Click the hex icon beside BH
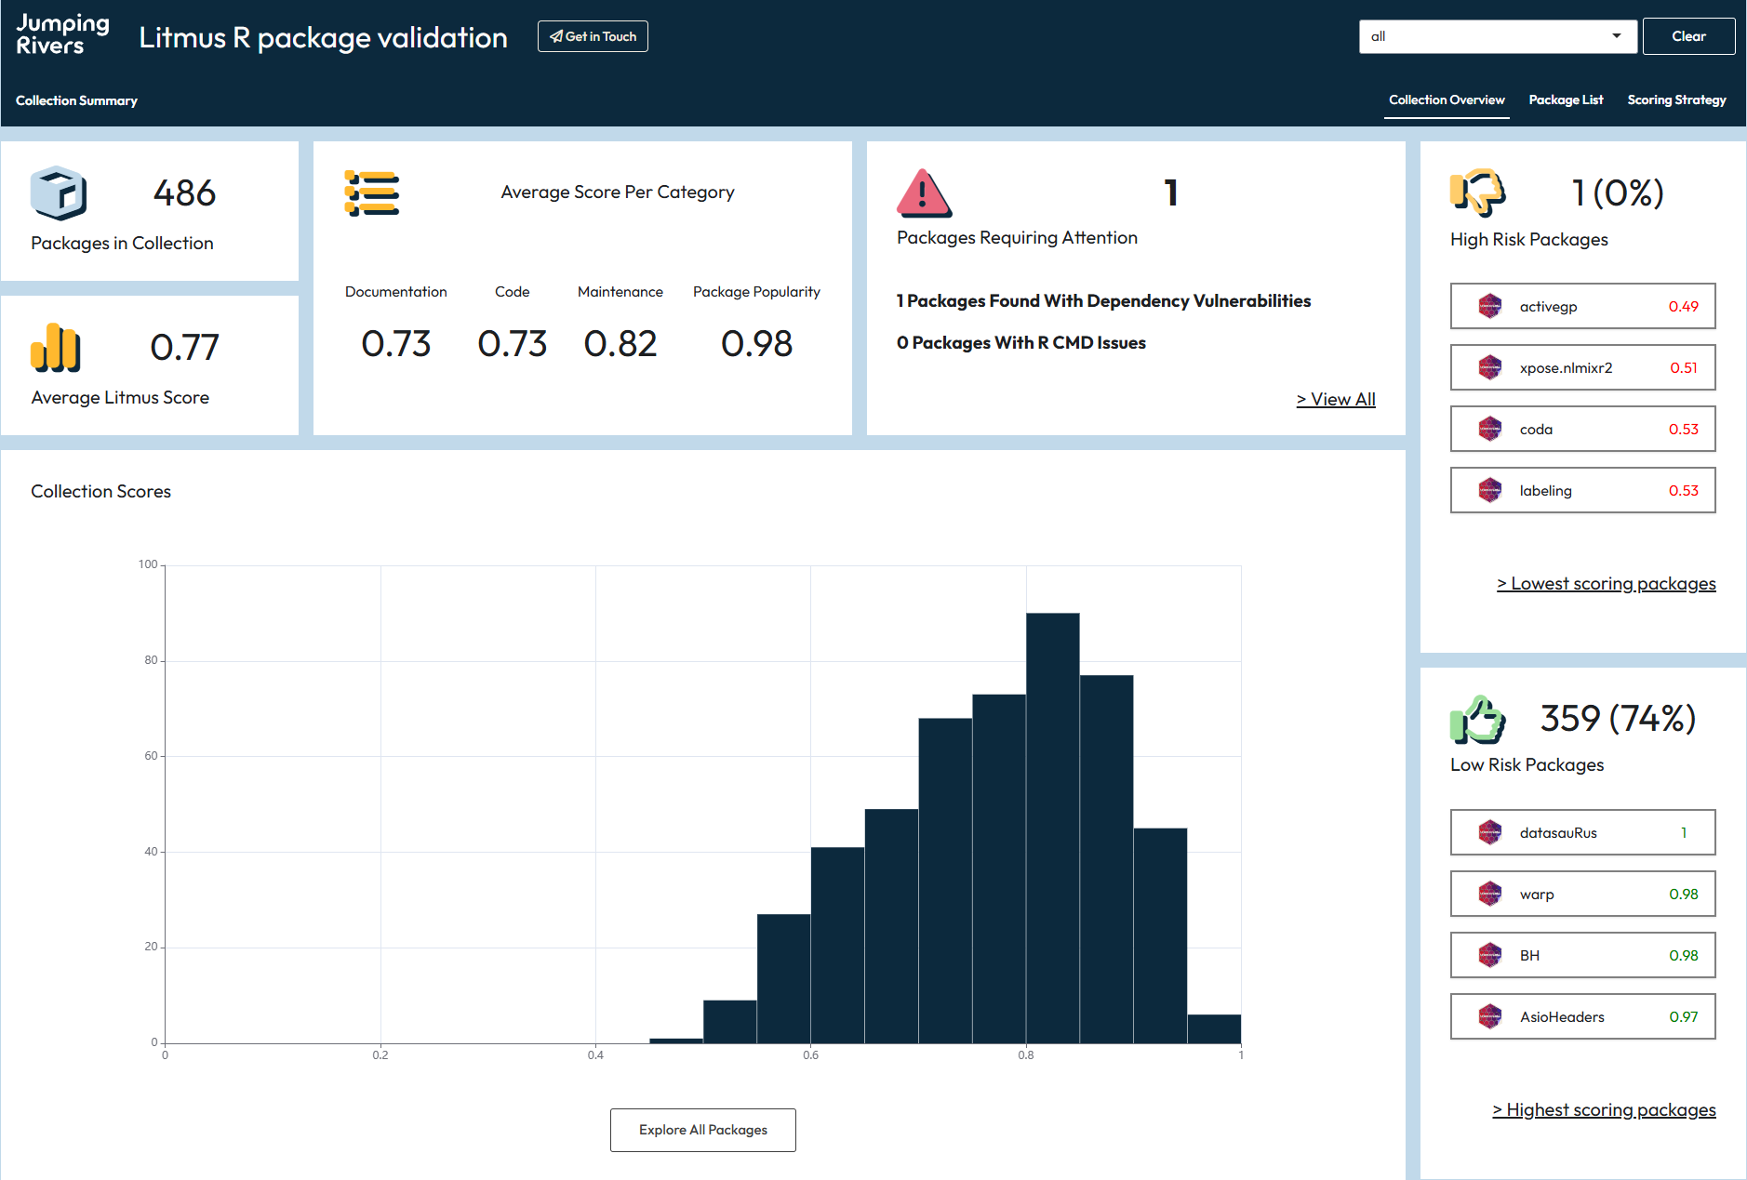This screenshot has width=1747, height=1180. 1490,955
